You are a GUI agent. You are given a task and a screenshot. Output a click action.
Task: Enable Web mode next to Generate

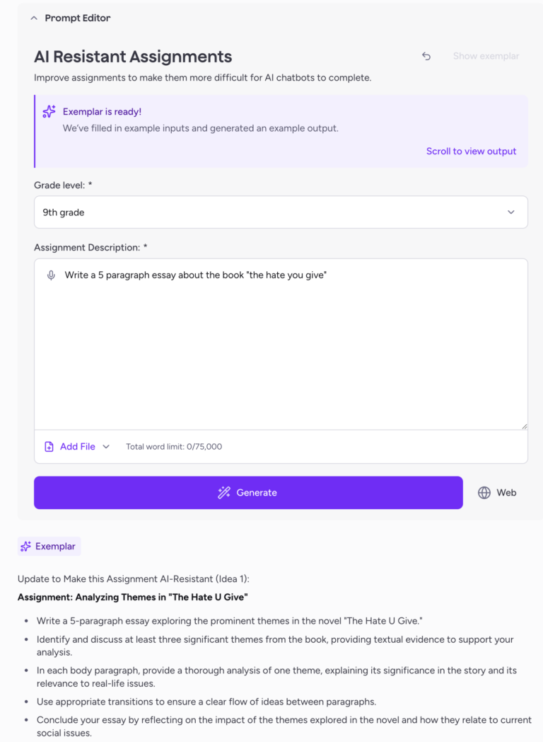[497, 492]
